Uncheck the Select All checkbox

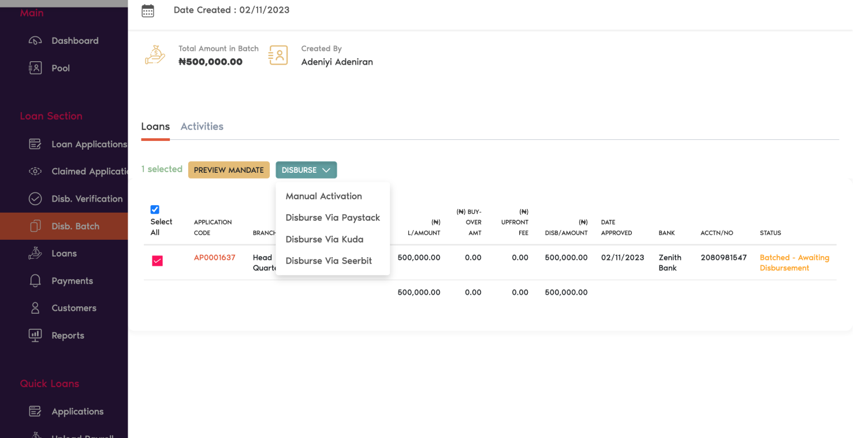pyautogui.click(x=155, y=209)
